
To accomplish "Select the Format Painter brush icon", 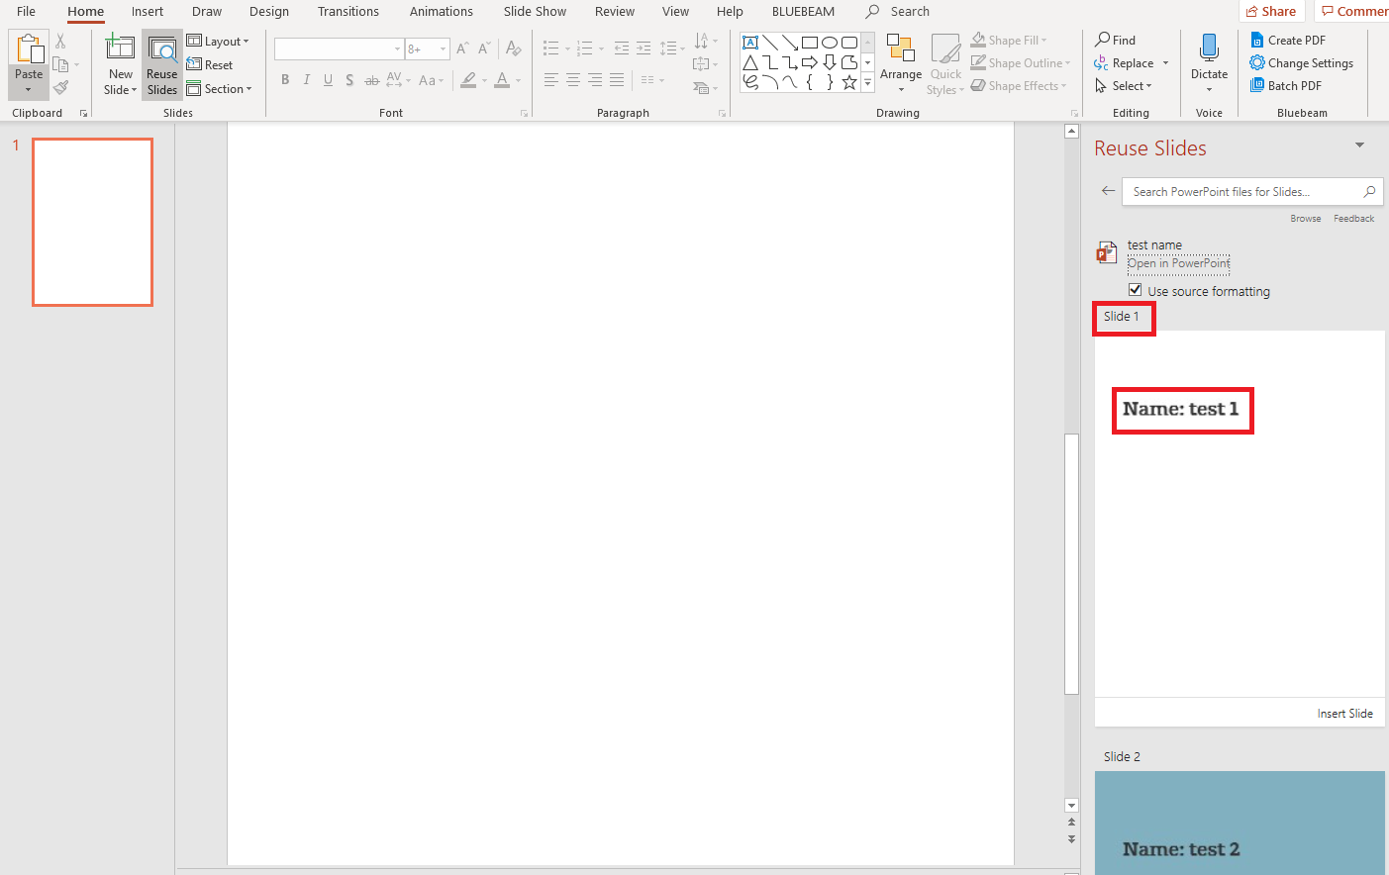I will 60,88.
